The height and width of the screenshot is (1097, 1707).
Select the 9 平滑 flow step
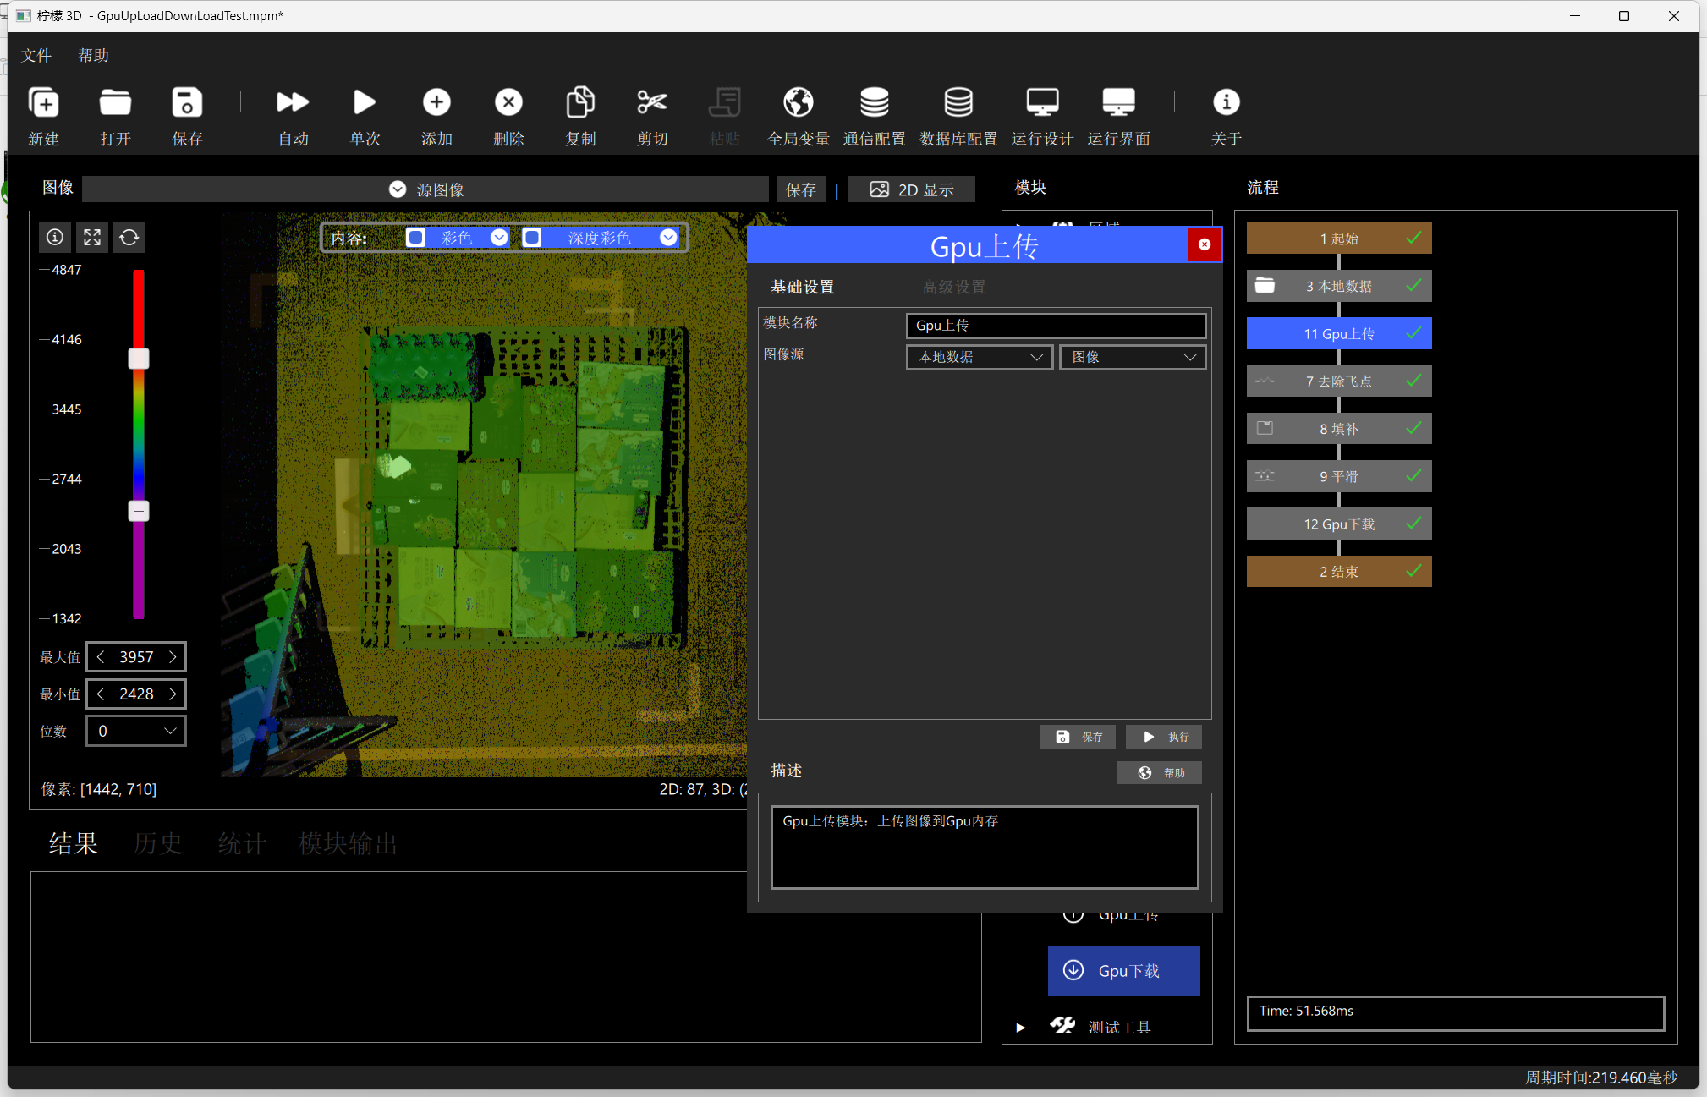click(x=1339, y=476)
